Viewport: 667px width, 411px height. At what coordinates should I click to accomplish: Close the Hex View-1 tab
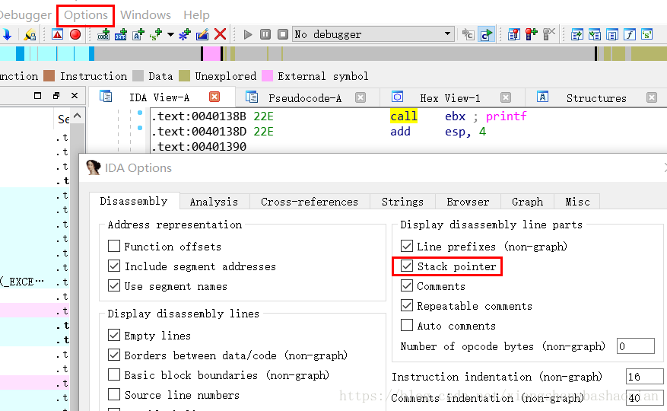[506, 97]
